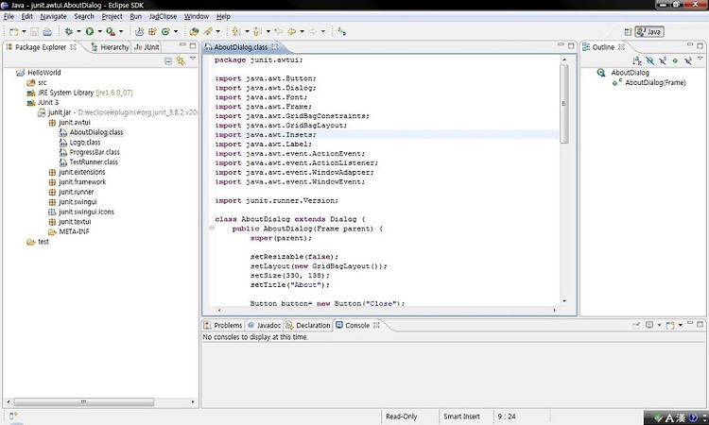Toggle Hide Local Types in Outline
The width and height of the screenshot is (709, 425).
click(x=688, y=60)
